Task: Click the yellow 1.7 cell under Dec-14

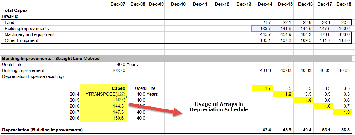Action: [x=263, y=88]
